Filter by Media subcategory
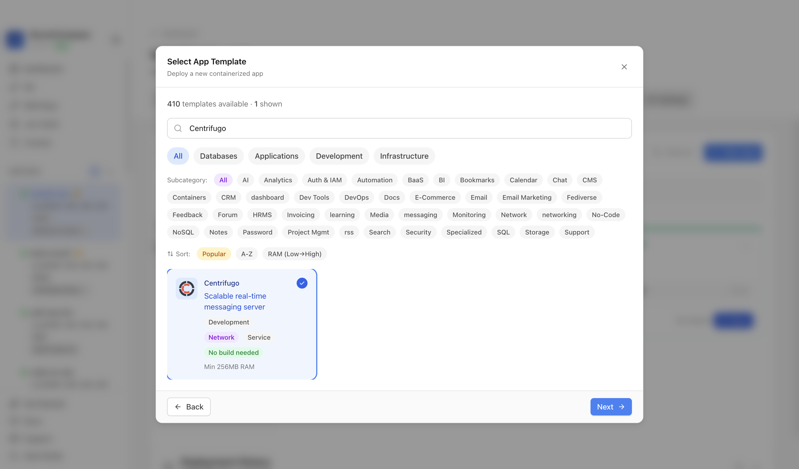The width and height of the screenshot is (799, 469). (379, 215)
